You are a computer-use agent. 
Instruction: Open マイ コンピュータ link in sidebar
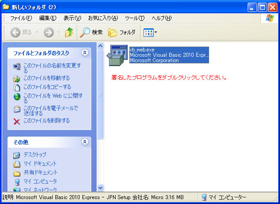[x=40, y=181]
